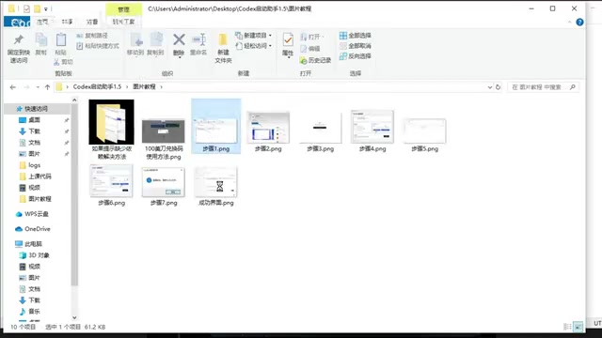
Task: Switch to the 共享 ribbon tab
Action: click(67, 22)
